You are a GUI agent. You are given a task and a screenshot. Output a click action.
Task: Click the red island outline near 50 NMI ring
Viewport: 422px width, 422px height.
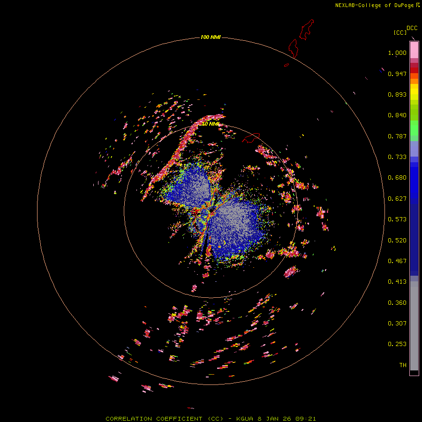[251, 138]
